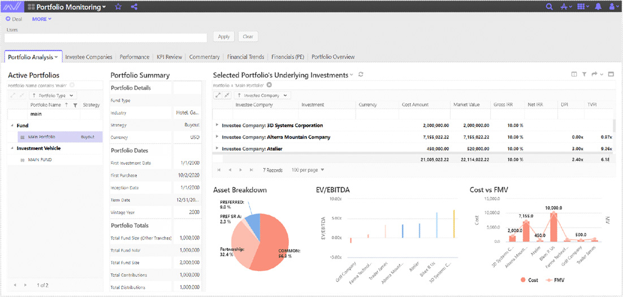The height and width of the screenshot is (297, 623).
Task: Click the application logo in the top-left corner
Action: click(12, 6)
